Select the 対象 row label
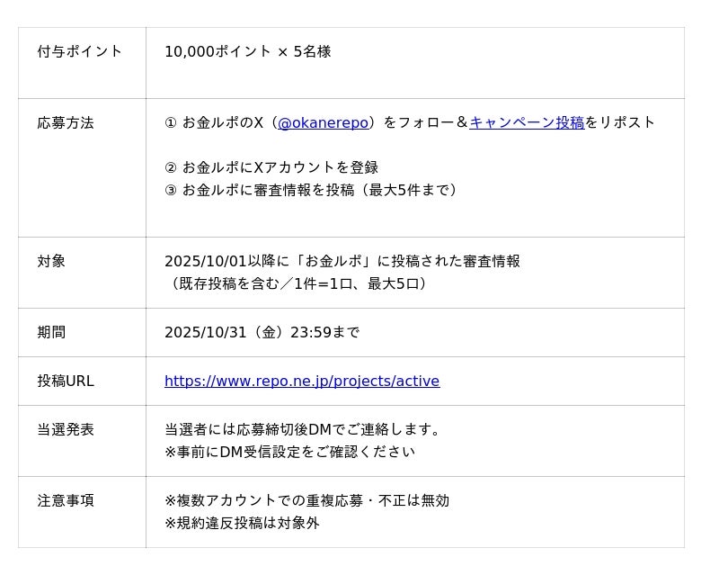This screenshot has height=575, width=719. click(51, 261)
